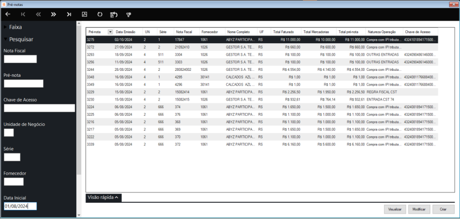Click the refresh circular arrow icon
The width and height of the screenshot is (460, 219).
[100, 15]
